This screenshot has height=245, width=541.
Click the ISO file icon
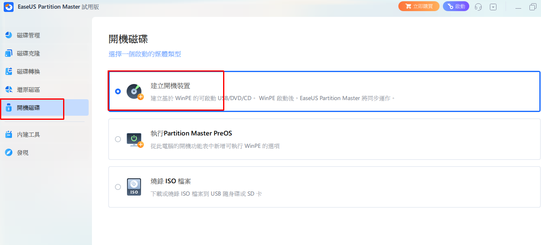(x=134, y=187)
